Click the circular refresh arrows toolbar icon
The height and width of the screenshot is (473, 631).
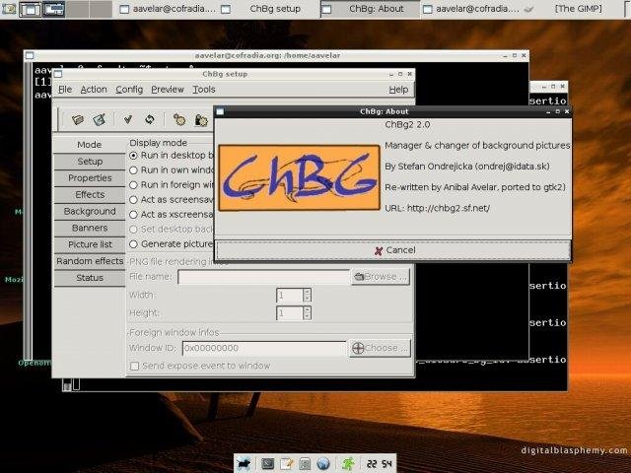(150, 119)
